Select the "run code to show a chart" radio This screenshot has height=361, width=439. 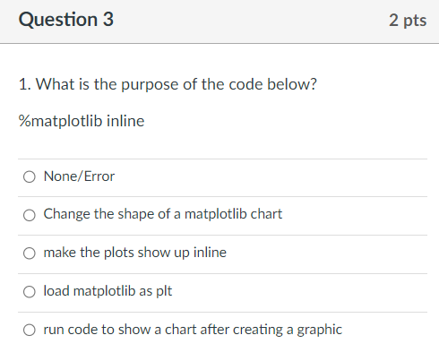tap(30, 331)
